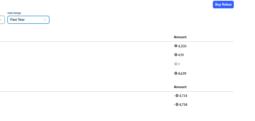Click the Buy Robux button
The width and height of the screenshot is (255, 121).
[x=223, y=5]
